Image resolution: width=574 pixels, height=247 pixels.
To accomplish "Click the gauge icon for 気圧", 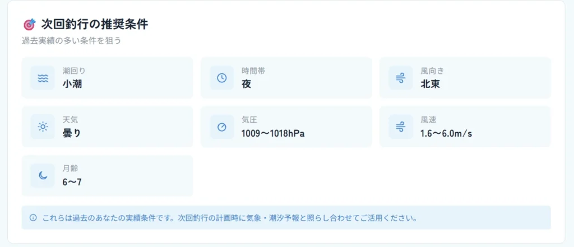I will tap(222, 127).
